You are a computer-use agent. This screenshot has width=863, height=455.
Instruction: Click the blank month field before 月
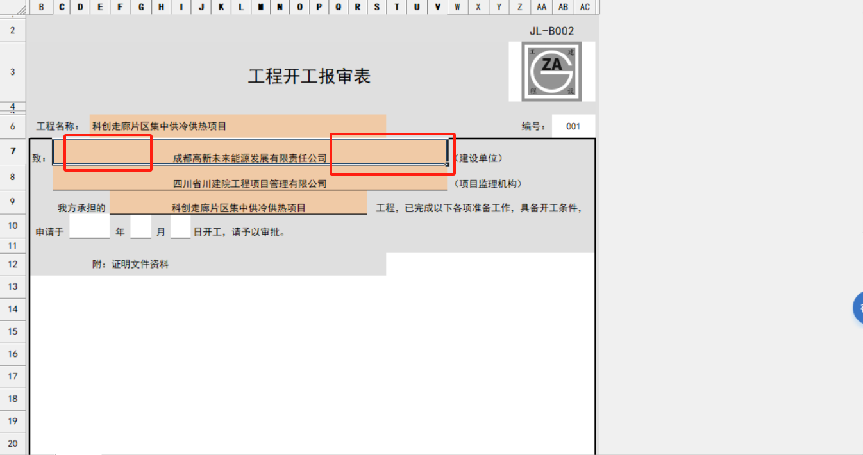click(141, 226)
